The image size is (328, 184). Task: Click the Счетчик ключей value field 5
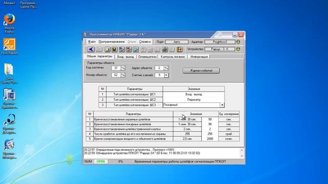(x=159, y=75)
